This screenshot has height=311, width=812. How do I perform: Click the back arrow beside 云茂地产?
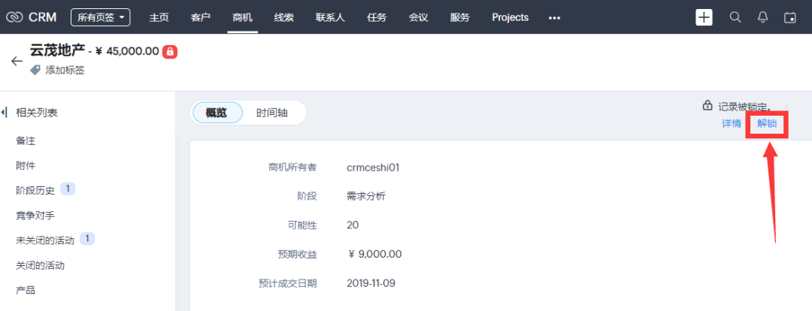17,61
